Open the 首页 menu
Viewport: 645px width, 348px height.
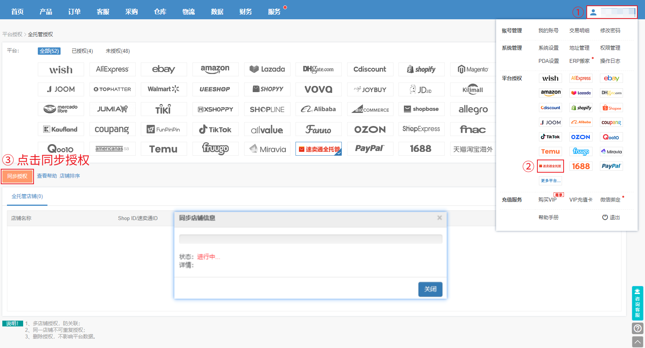[17, 12]
